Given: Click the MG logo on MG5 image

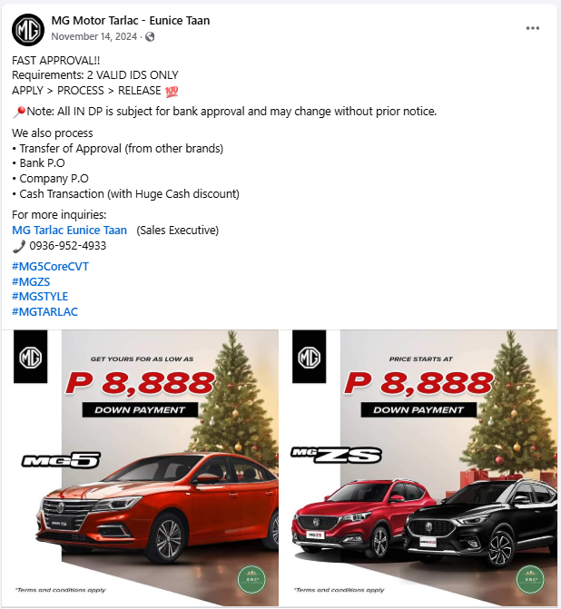Looking at the screenshot, I should point(30,357).
